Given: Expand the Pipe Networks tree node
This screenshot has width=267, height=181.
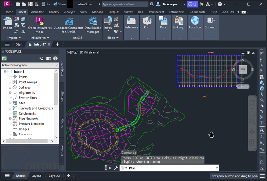Looking at the screenshot, I should (10, 118).
